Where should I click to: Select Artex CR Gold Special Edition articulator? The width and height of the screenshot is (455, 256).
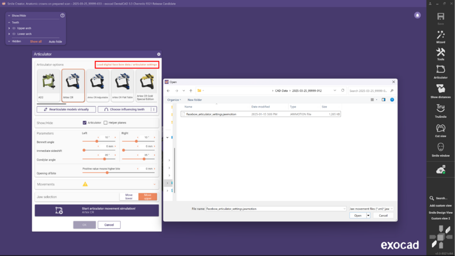point(147,85)
